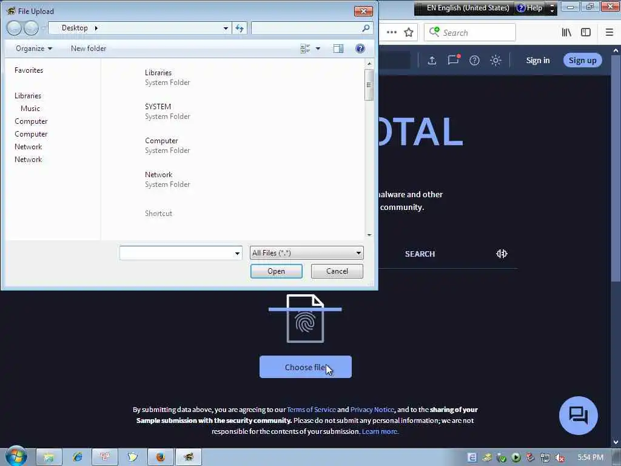Open language bar options arrow

tap(552, 8)
